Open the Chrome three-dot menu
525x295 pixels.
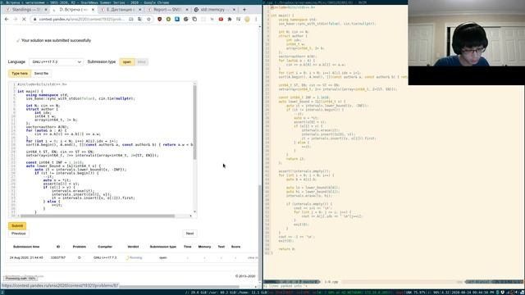point(256,20)
